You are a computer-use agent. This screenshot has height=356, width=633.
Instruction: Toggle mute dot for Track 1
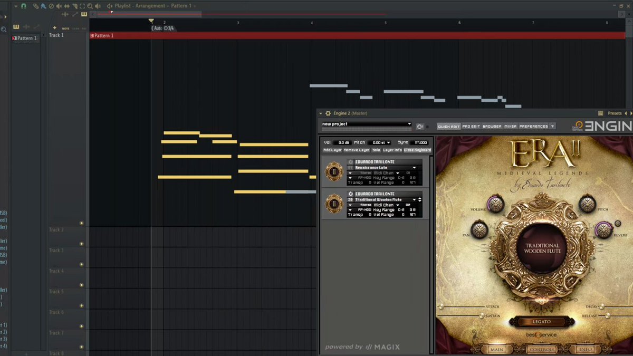click(81, 223)
